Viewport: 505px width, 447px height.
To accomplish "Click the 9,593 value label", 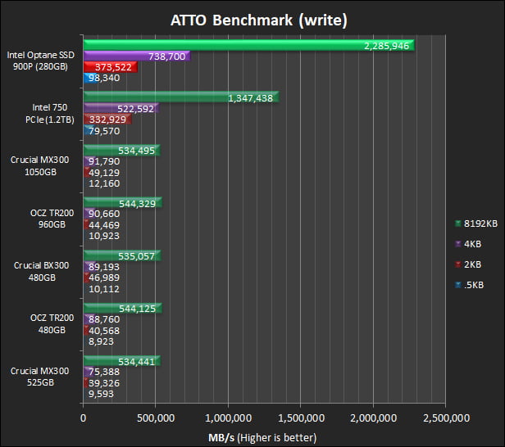I will point(101,394).
